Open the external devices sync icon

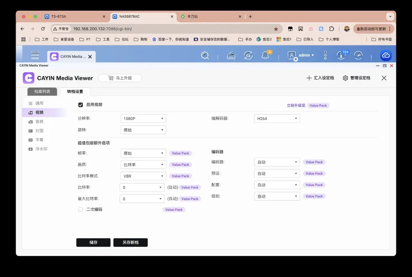point(248,56)
